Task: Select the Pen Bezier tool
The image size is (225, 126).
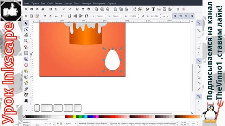Action: pos(26,89)
